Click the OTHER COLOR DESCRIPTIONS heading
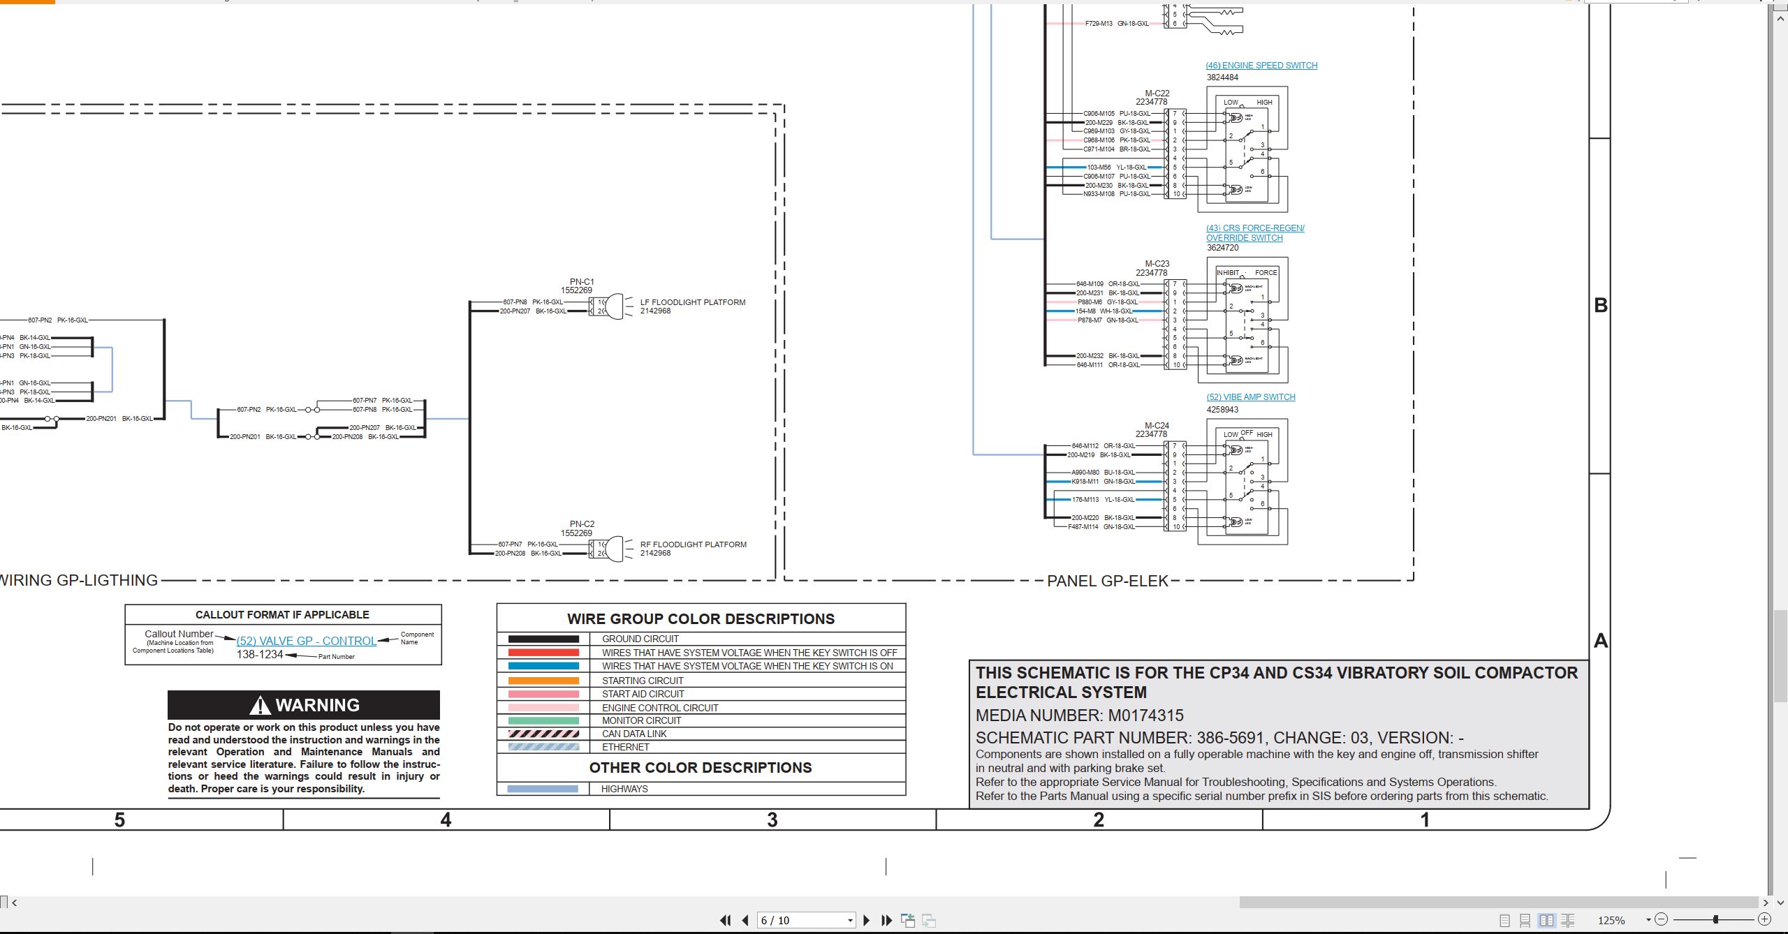 click(701, 768)
